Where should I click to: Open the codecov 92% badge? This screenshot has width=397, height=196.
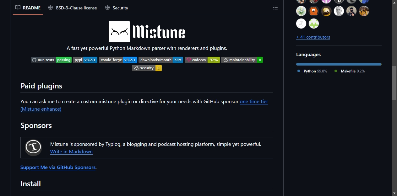pos(202,60)
